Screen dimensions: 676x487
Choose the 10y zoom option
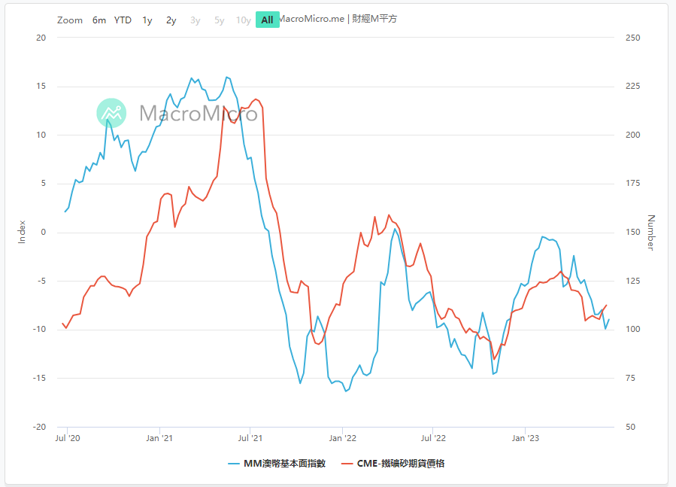(244, 20)
